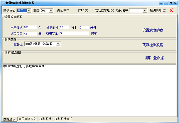The image size is (179, 123).
Task: Click the 设定电流 label
Action: [17, 33]
